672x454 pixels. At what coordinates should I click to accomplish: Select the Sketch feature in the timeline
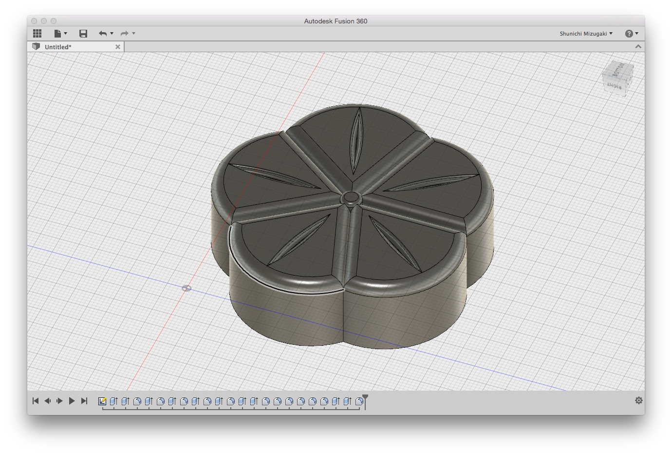point(102,401)
